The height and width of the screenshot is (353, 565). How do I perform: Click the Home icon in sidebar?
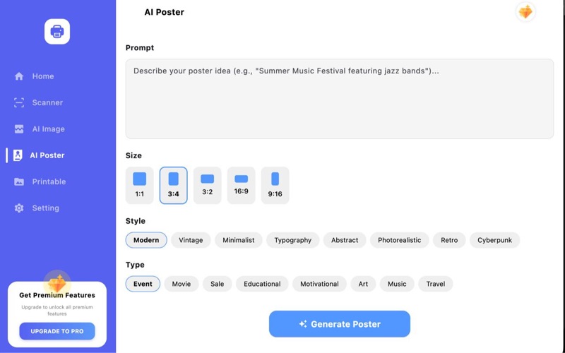19,76
